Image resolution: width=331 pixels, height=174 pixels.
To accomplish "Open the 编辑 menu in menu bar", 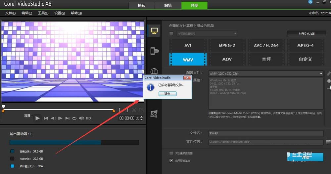I will coord(26,13).
